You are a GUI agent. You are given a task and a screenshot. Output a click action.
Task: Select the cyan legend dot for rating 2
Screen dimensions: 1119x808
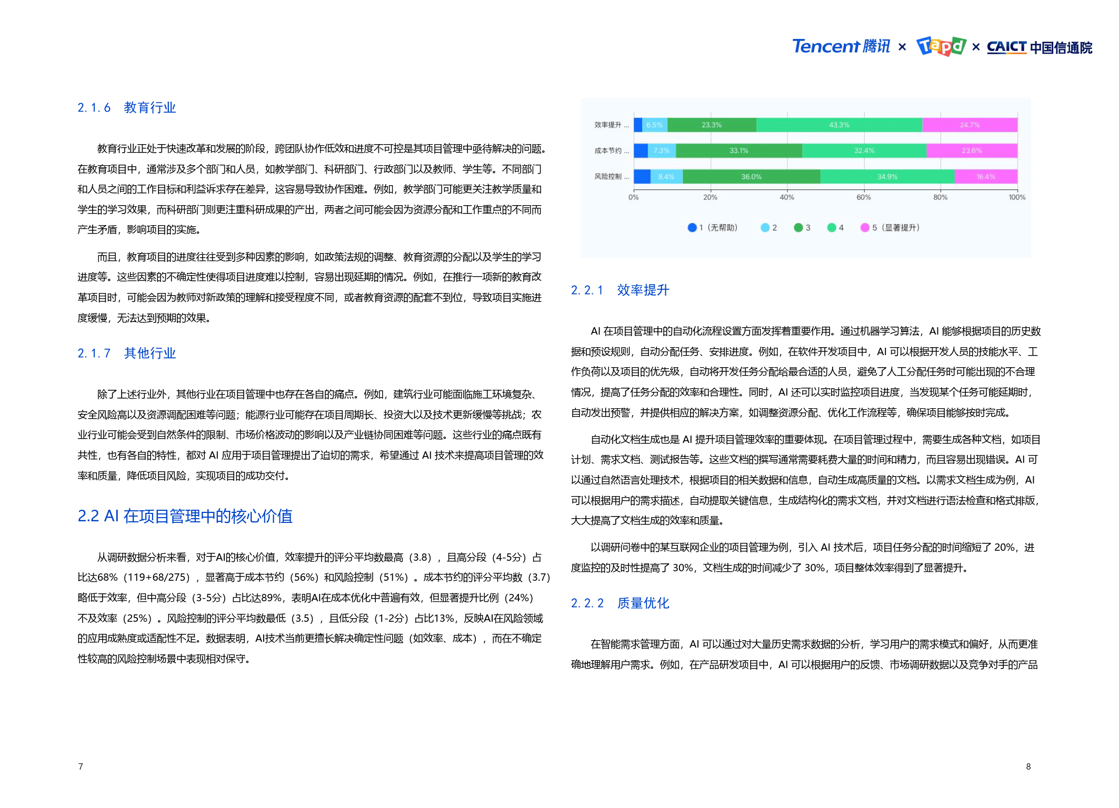(x=764, y=228)
